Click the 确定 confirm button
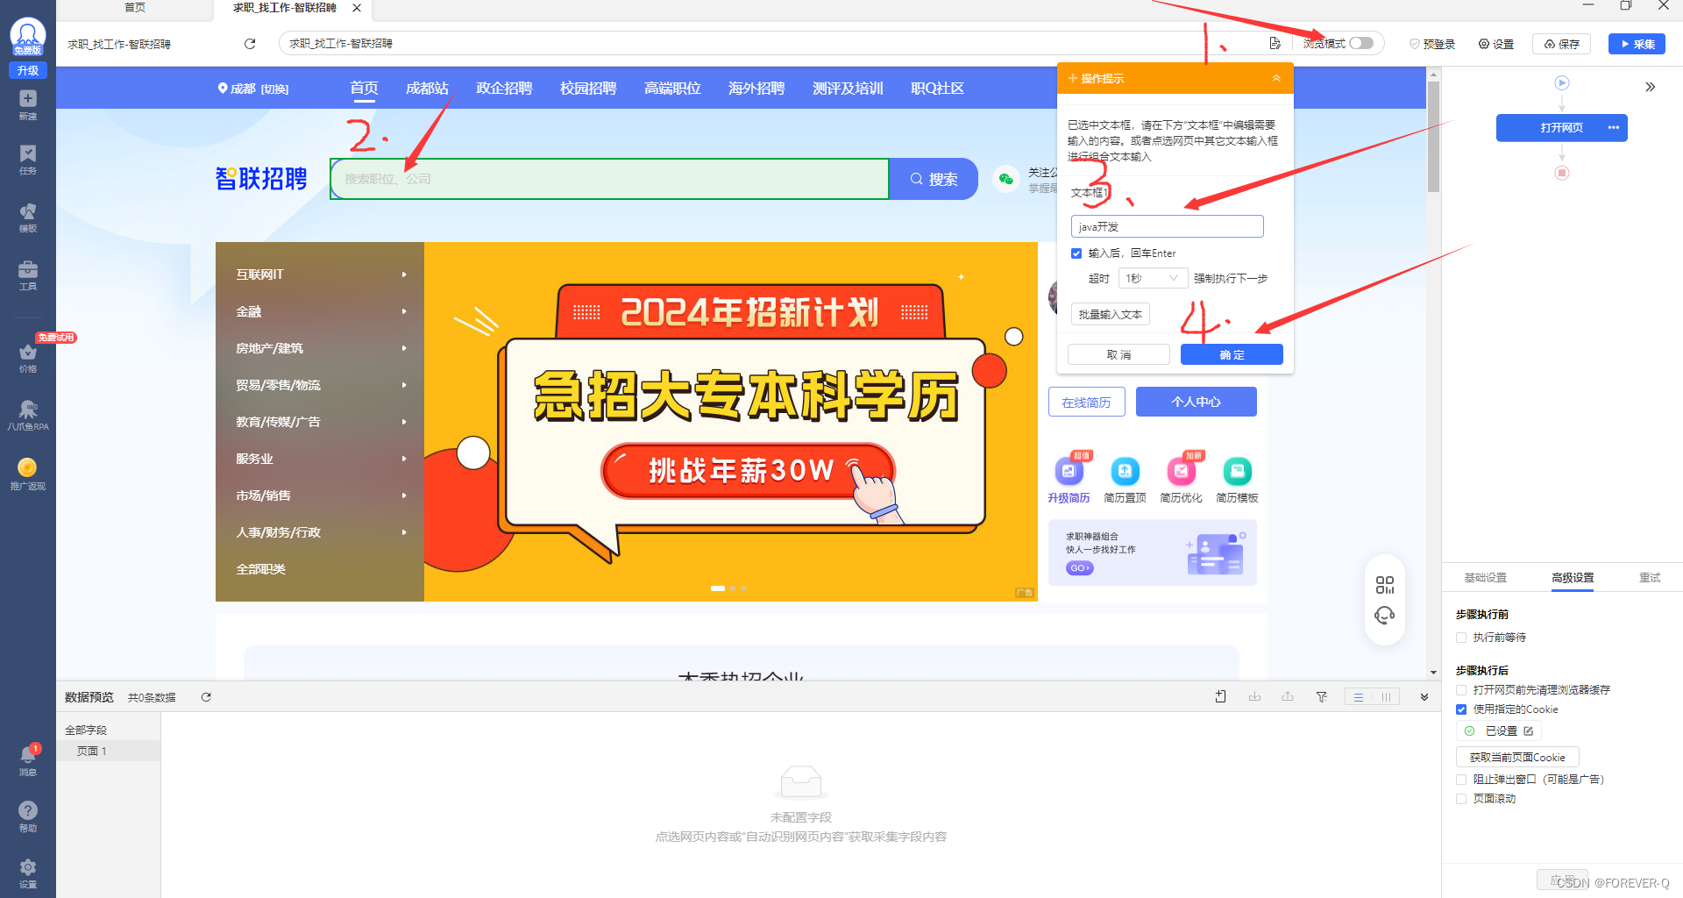 [1232, 354]
